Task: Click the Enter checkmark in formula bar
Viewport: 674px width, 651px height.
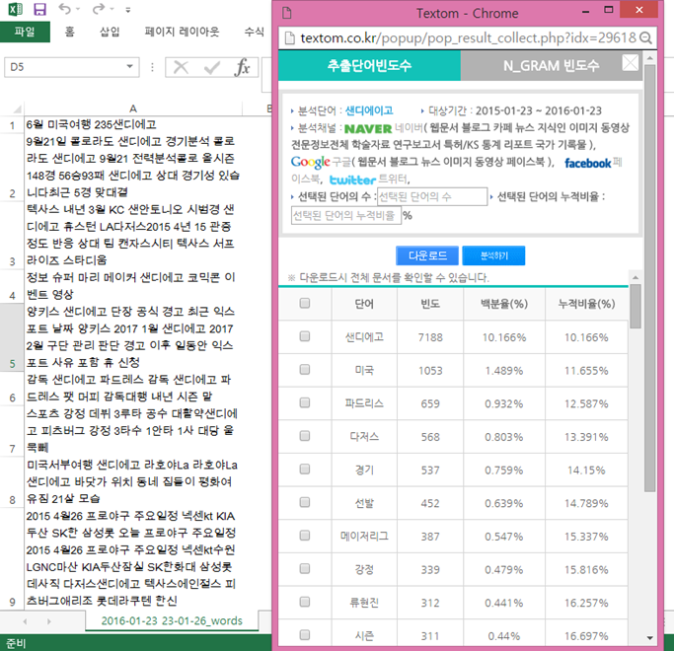Action: coord(211,67)
